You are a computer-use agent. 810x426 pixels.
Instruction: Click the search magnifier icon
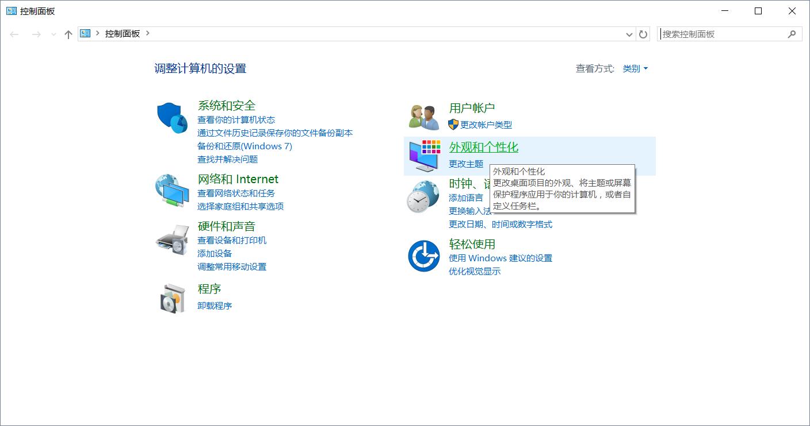coord(792,34)
